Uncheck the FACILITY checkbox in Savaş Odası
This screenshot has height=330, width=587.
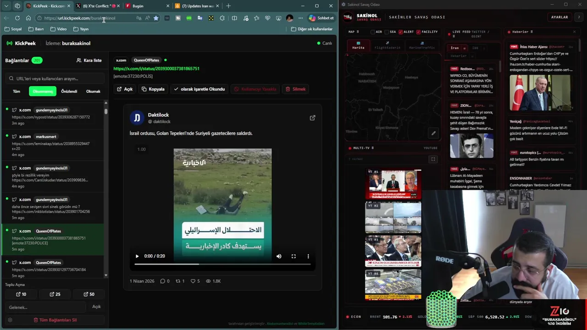coord(419,32)
